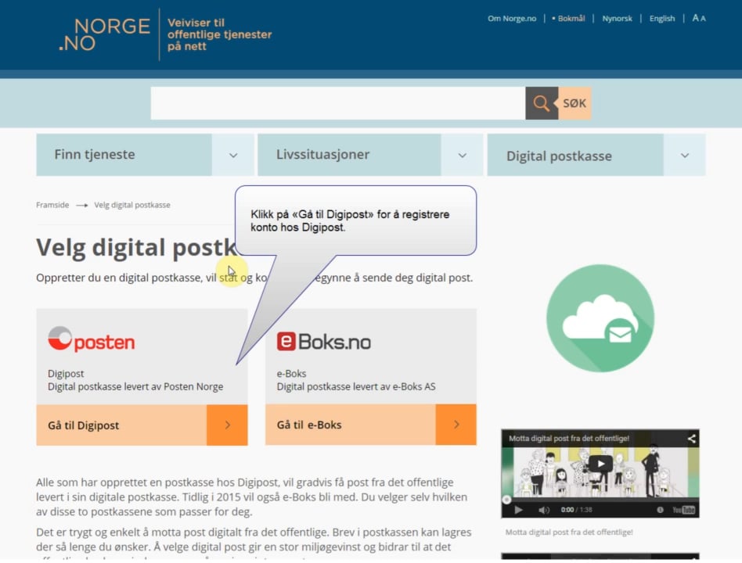Screen dimensions: 742x563
Task: Click the magnifying glass search icon
Action: click(x=542, y=103)
